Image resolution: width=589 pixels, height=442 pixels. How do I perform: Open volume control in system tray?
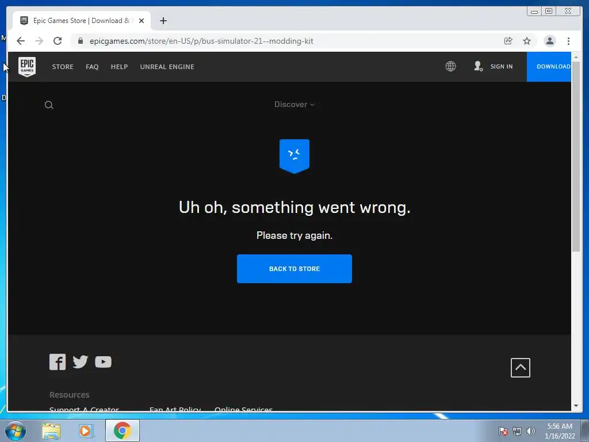[x=530, y=431]
